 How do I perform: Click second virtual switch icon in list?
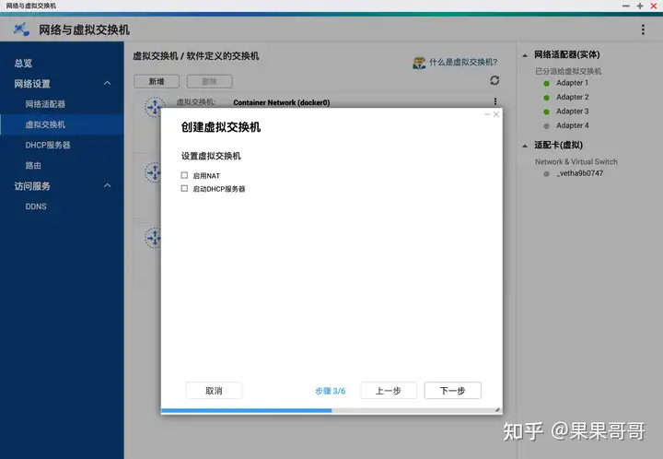point(153,172)
